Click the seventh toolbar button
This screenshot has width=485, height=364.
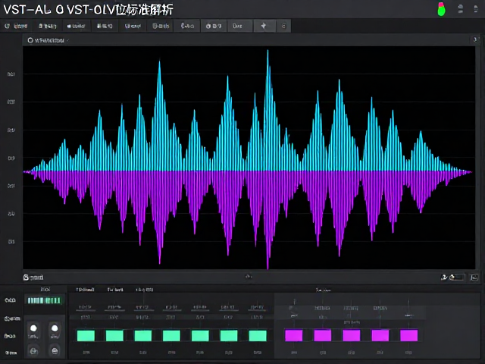(x=187, y=26)
